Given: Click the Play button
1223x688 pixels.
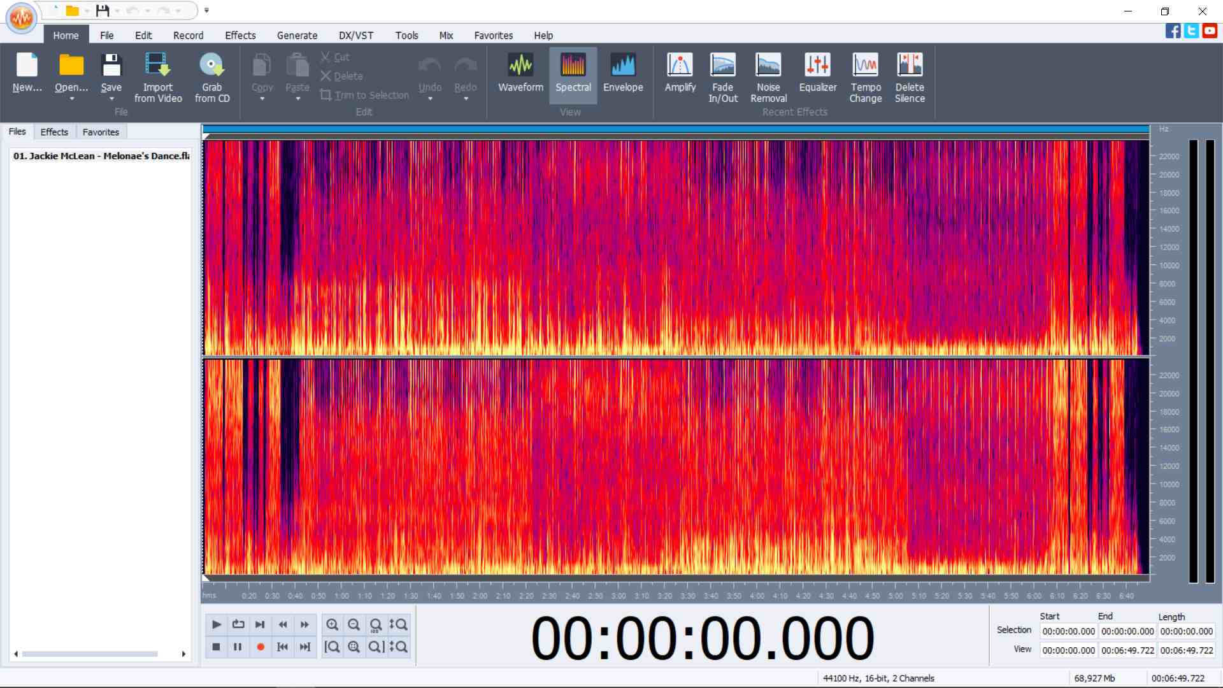Looking at the screenshot, I should click(216, 624).
